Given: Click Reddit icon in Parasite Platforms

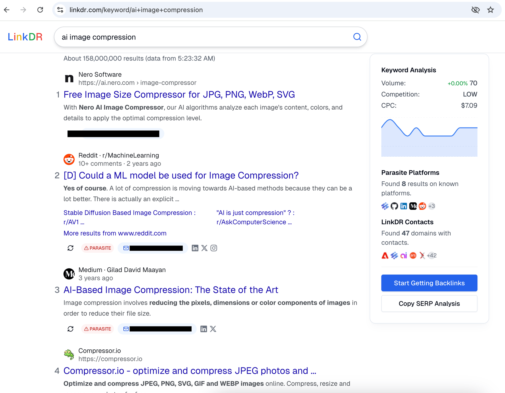Looking at the screenshot, I should (x=422, y=206).
